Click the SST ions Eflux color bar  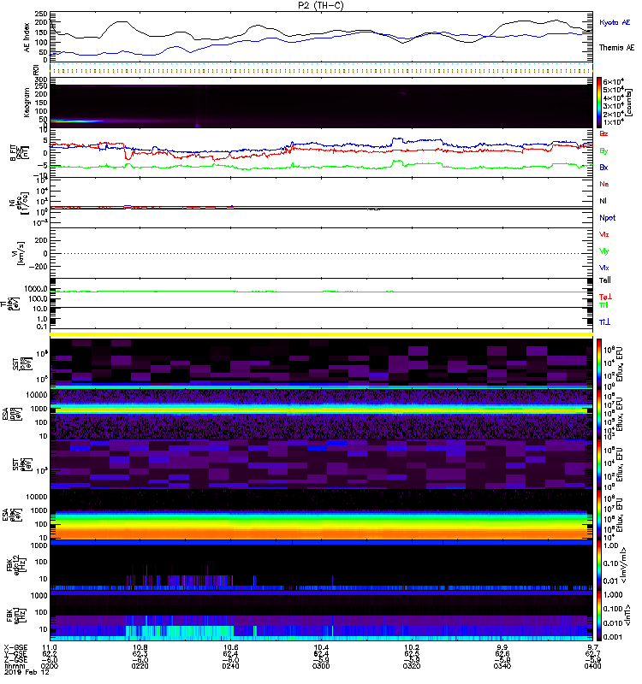tap(599, 363)
